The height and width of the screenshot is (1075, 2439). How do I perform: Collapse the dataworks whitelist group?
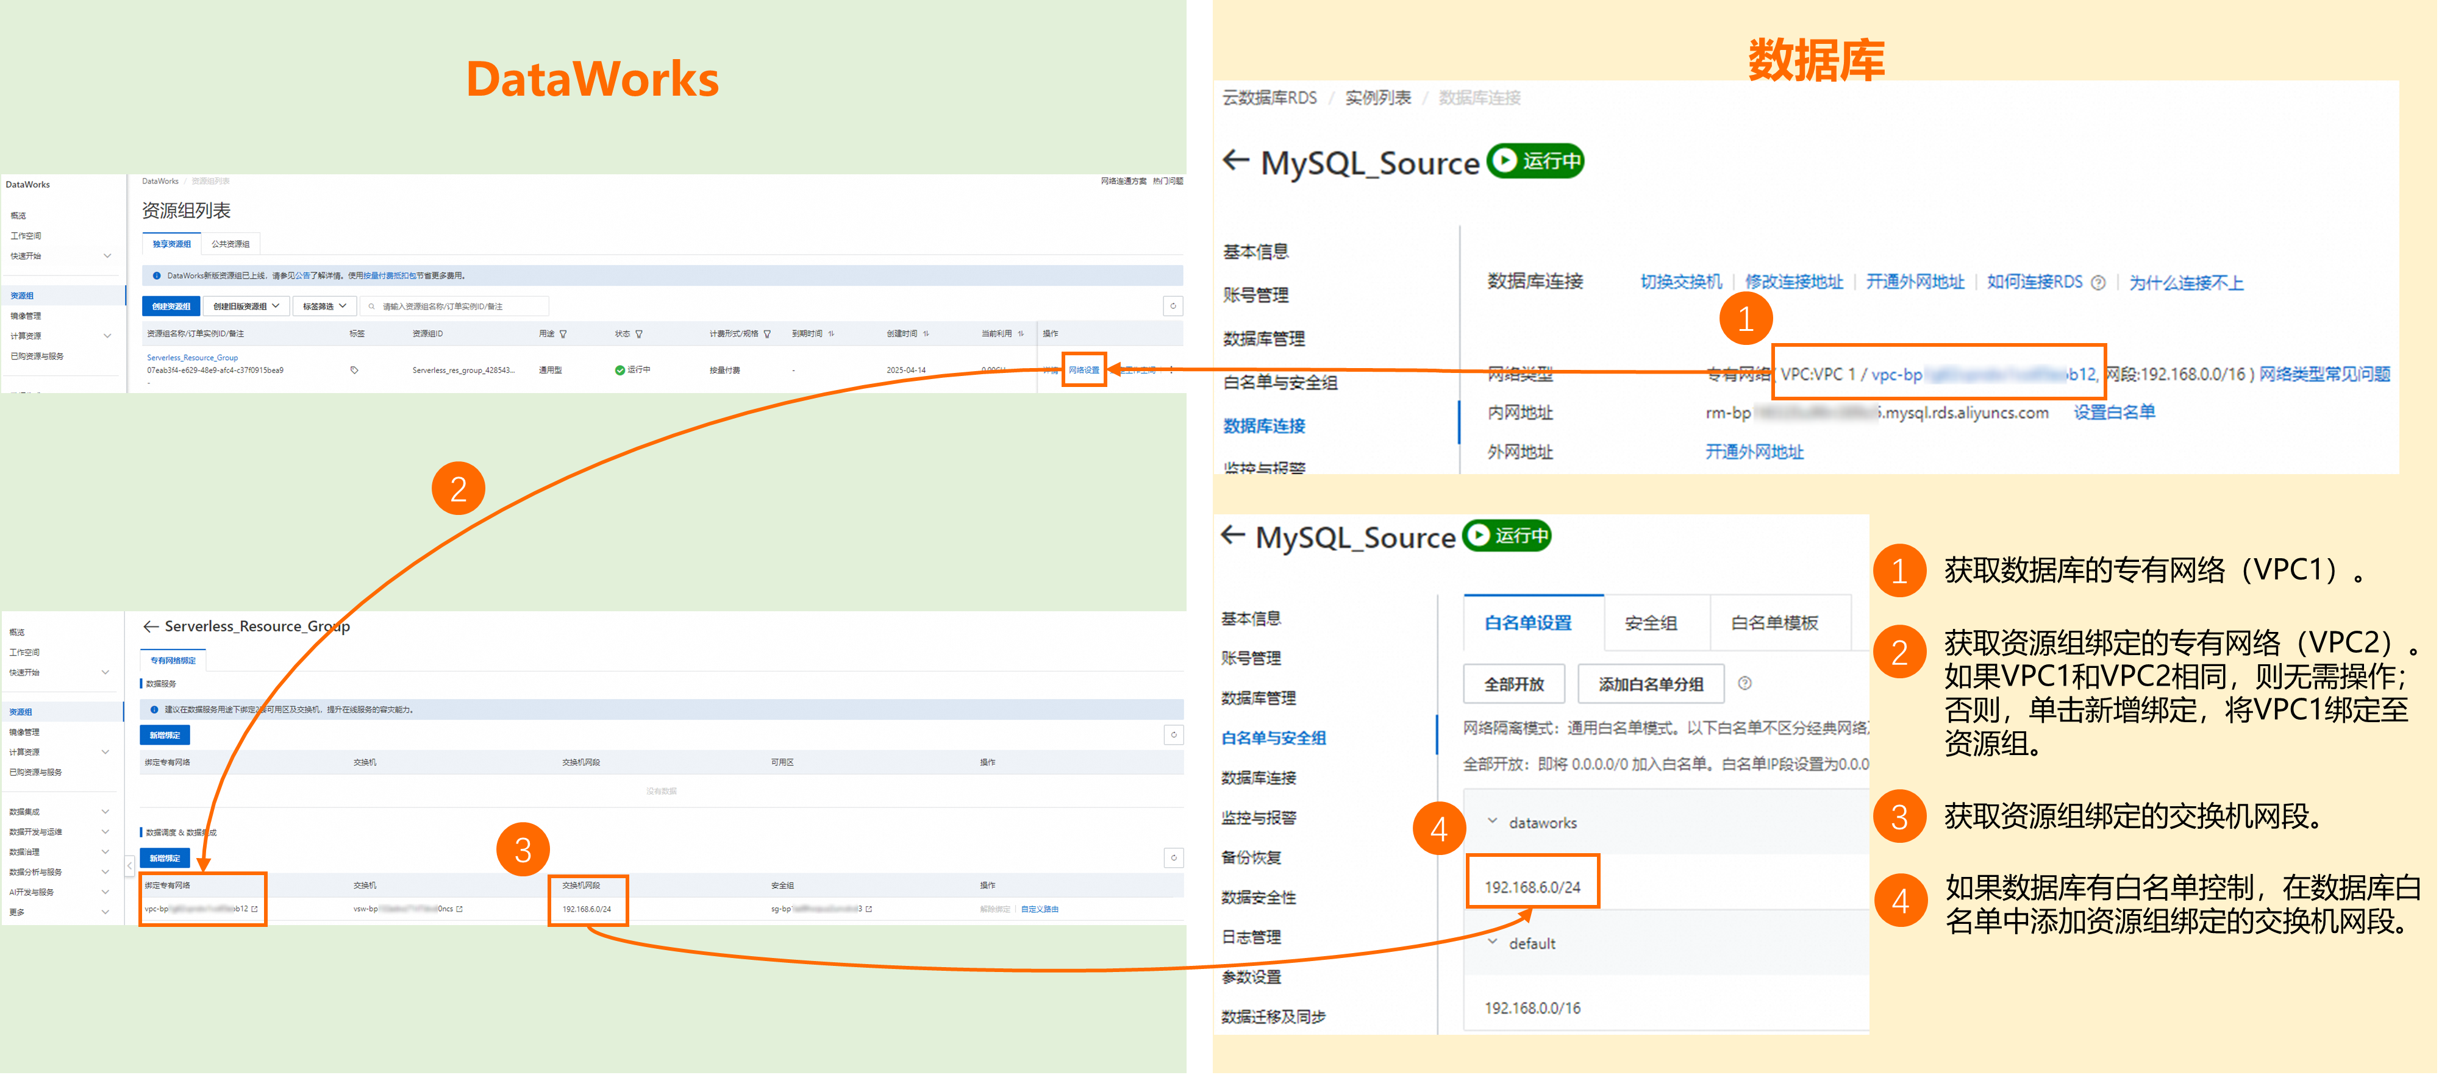(x=1492, y=821)
